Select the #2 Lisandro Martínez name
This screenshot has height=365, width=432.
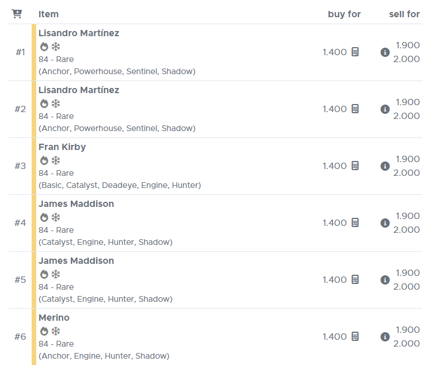coord(79,90)
